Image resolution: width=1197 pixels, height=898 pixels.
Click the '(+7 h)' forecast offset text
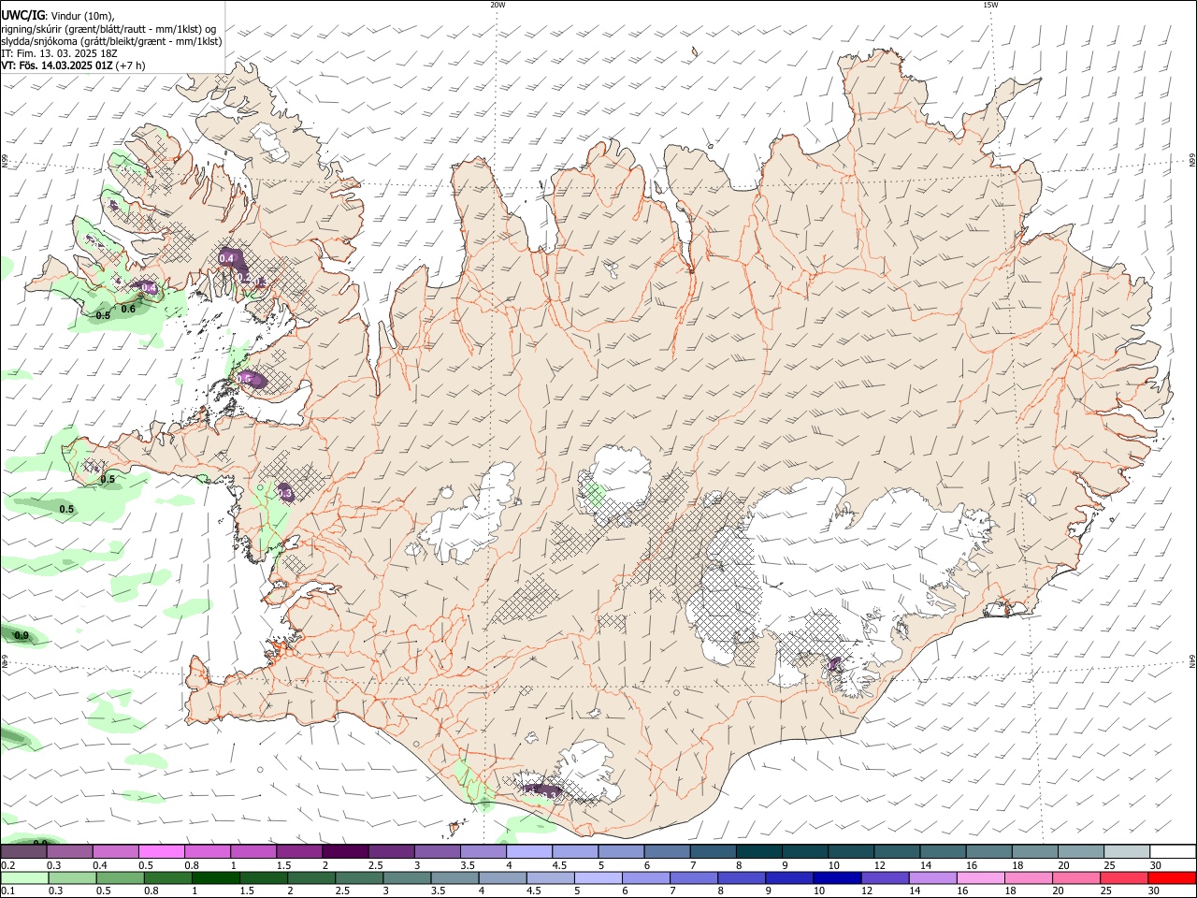coord(131,65)
